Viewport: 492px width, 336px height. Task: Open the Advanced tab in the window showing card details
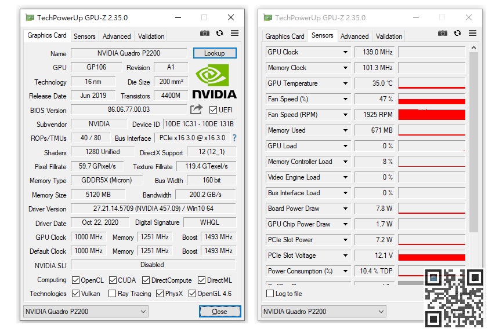pos(117,36)
